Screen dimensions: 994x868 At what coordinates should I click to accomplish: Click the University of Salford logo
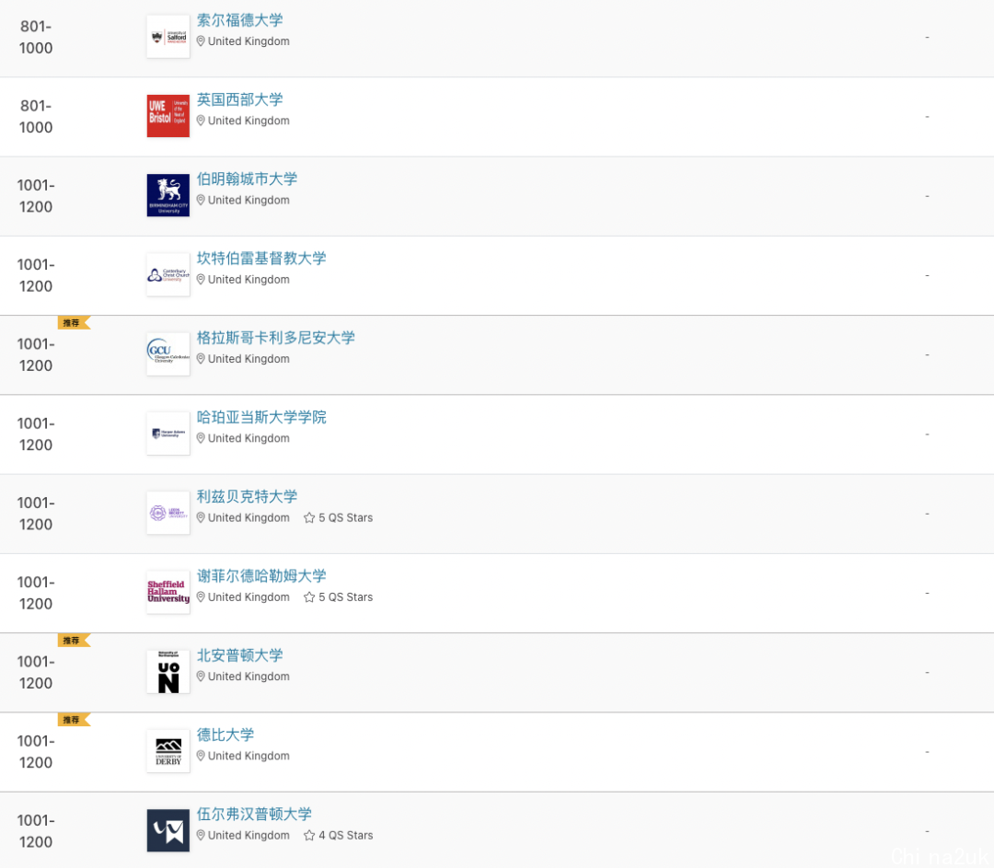pos(168,37)
